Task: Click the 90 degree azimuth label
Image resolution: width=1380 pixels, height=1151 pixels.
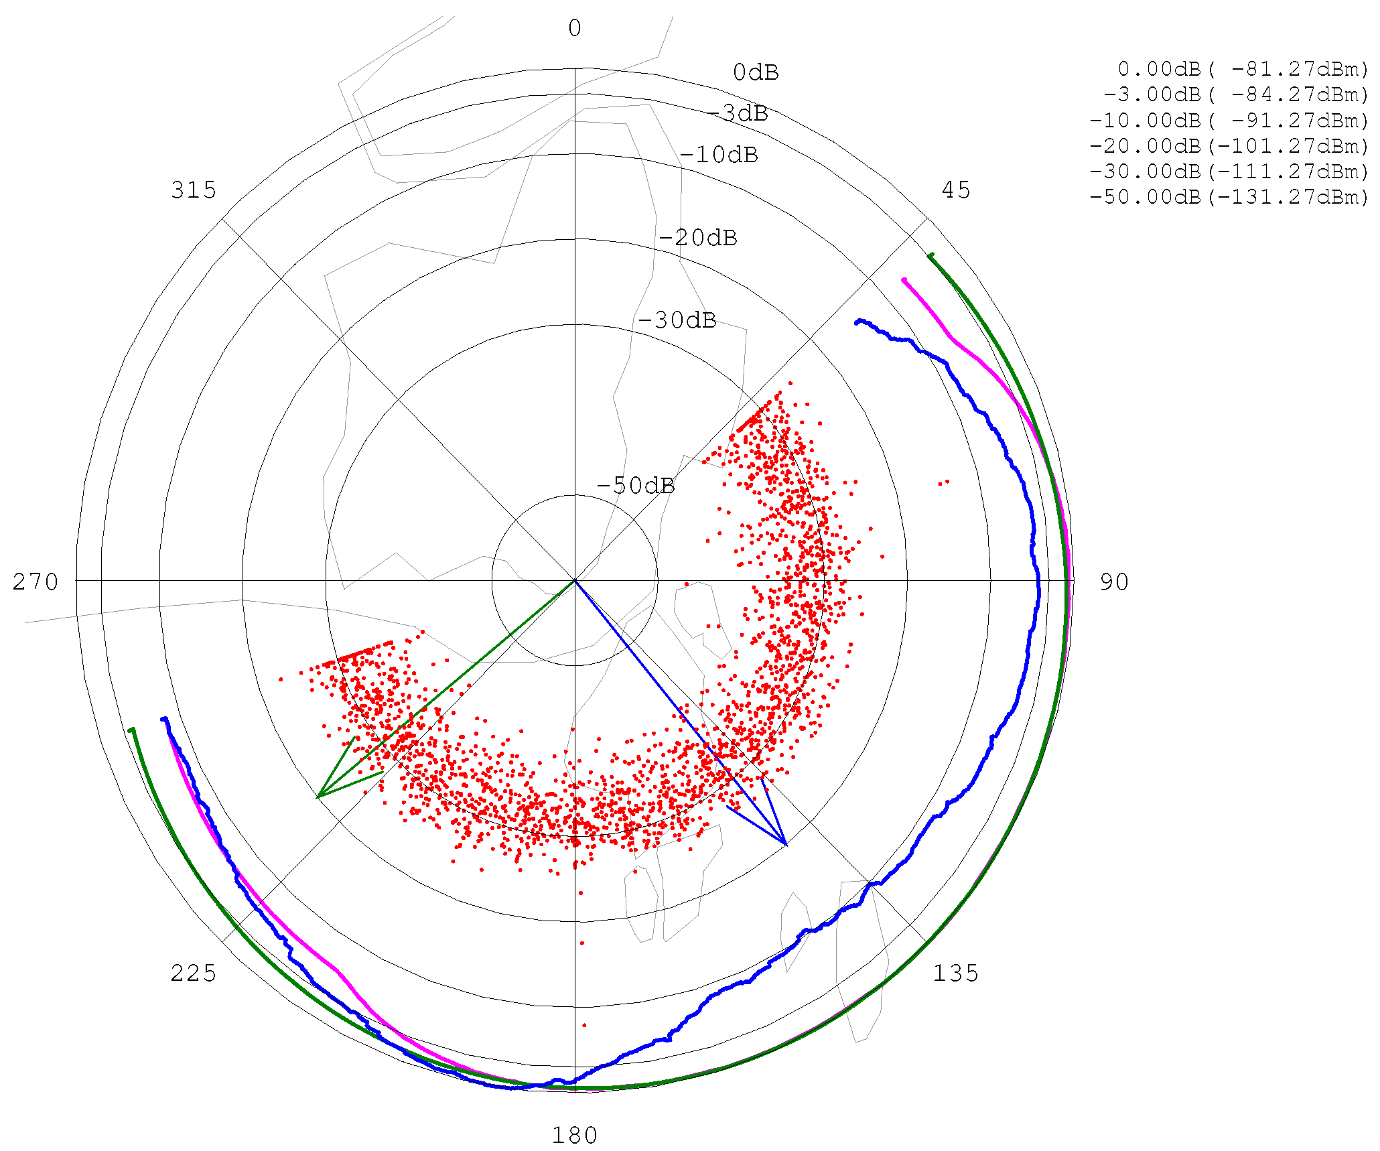Action: pyautogui.click(x=1114, y=582)
